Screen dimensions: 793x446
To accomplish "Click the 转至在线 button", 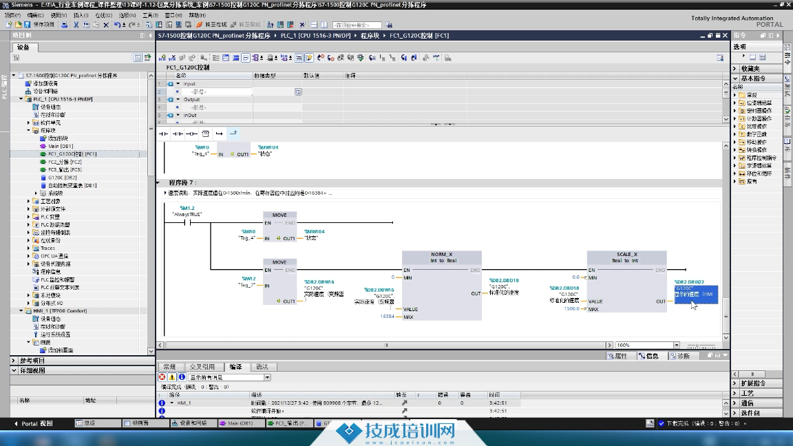I will click(211, 24).
